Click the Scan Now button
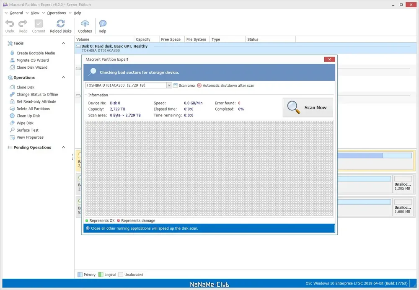 [308, 107]
